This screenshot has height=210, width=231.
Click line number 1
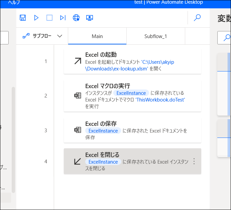(x=46, y=61)
